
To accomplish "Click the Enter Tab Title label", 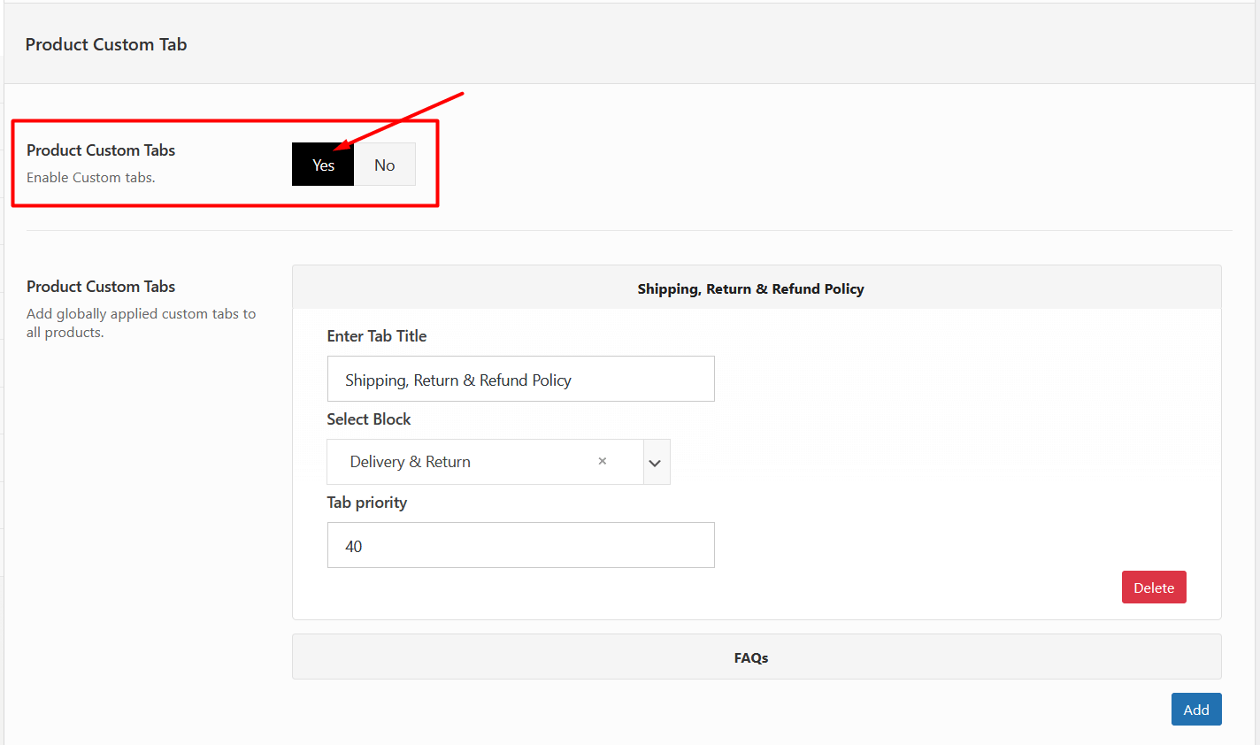I will point(377,336).
